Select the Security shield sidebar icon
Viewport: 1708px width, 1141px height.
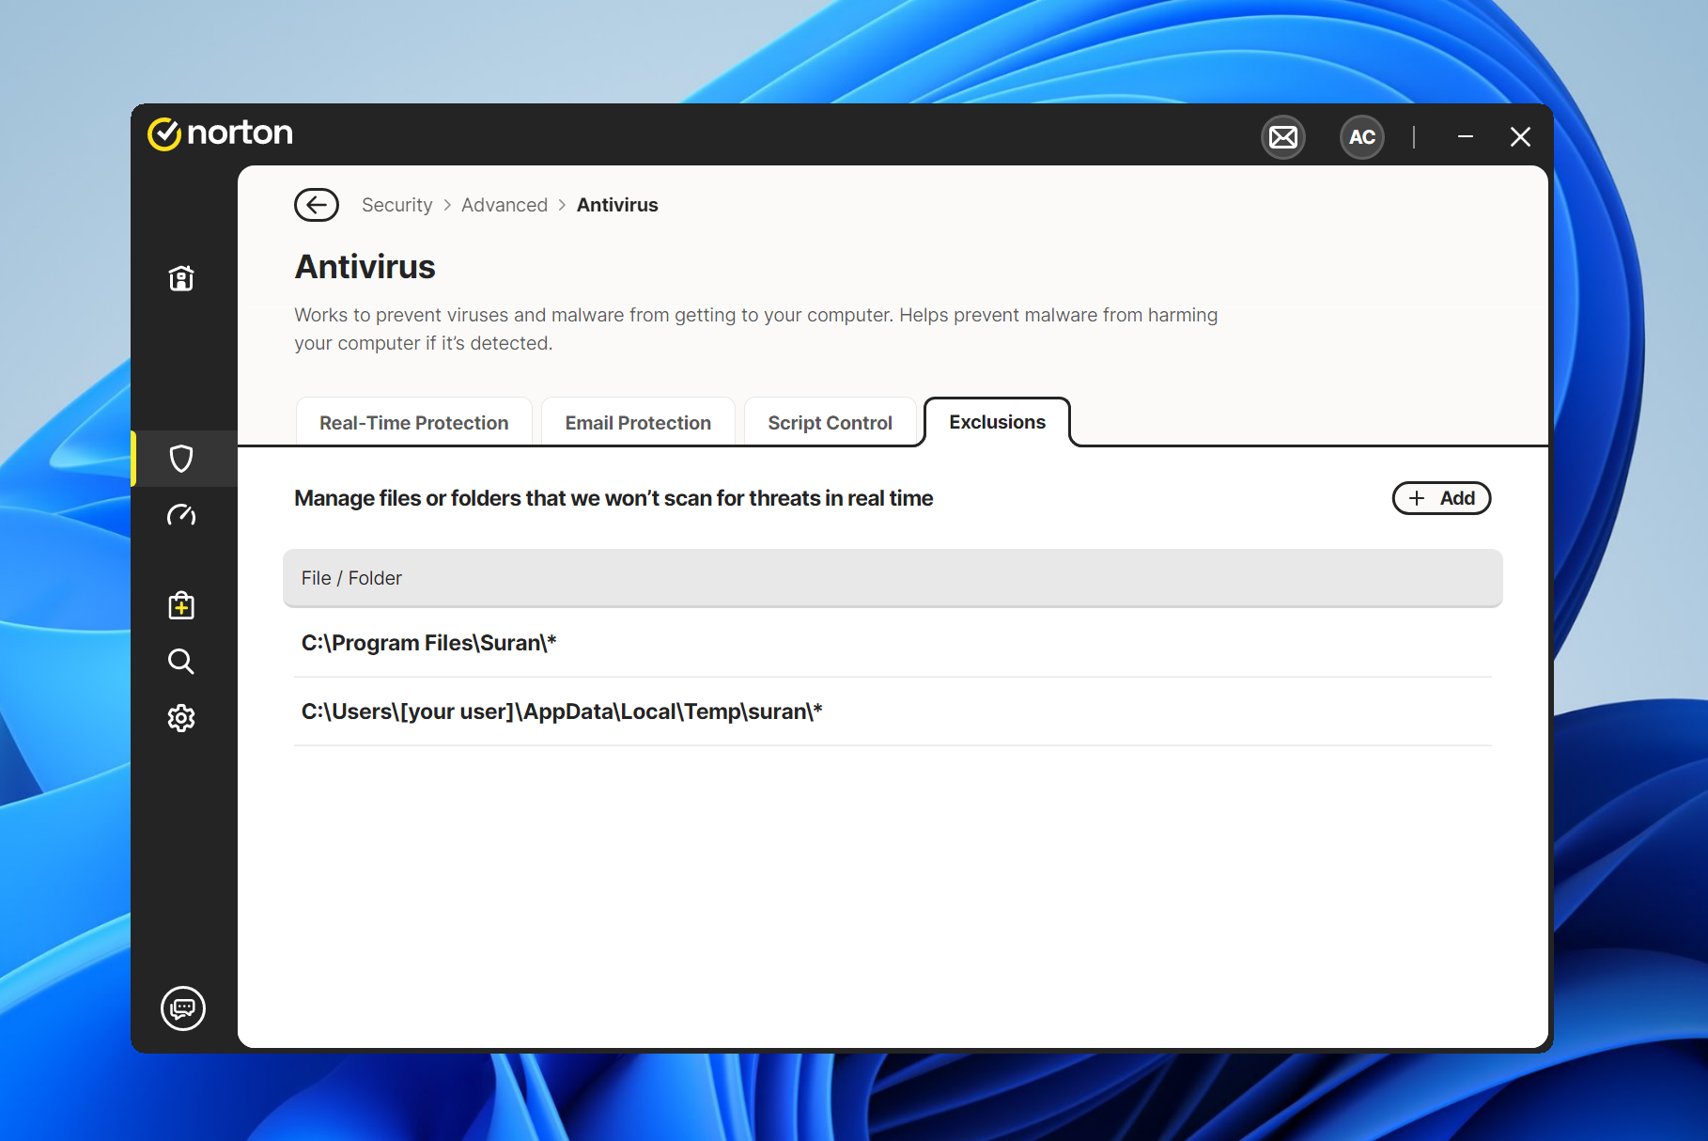(181, 459)
